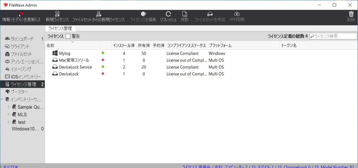Click the すべてOK status bar text
The width and height of the screenshot is (358, 168).
(x=11, y=166)
